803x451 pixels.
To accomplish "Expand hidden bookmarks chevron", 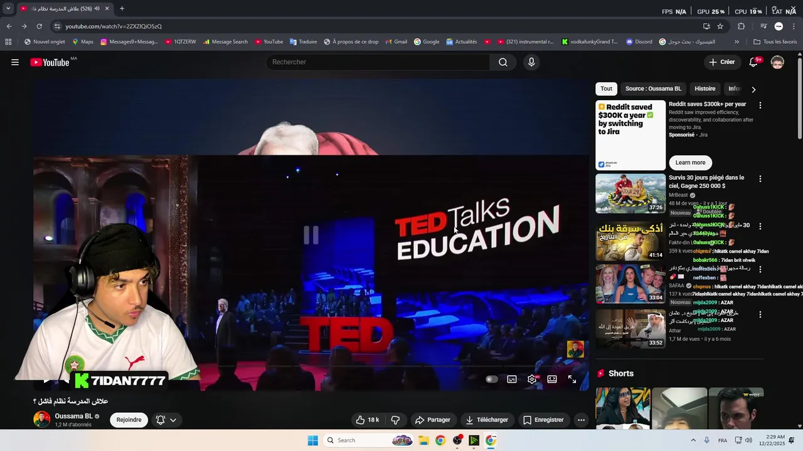I will tap(737, 42).
